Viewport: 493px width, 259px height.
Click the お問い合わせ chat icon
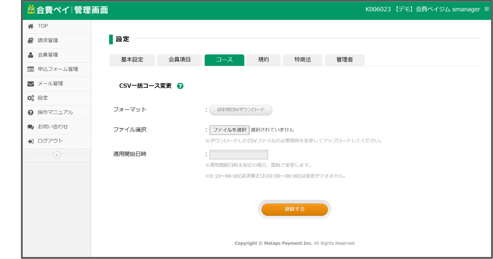point(31,127)
